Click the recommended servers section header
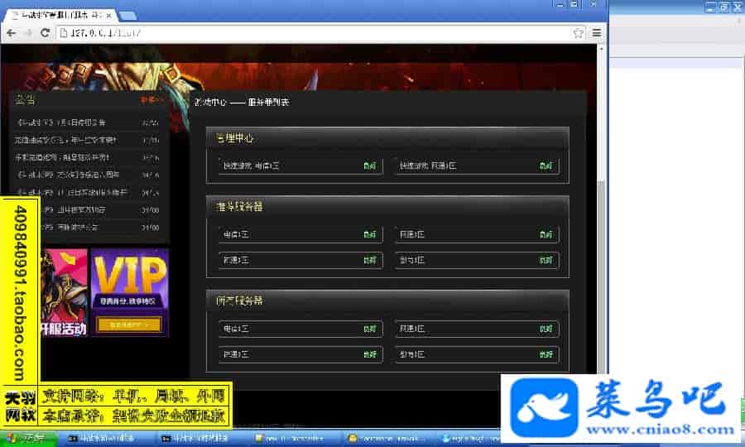The height and width of the screenshot is (447, 745). [387, 207]
